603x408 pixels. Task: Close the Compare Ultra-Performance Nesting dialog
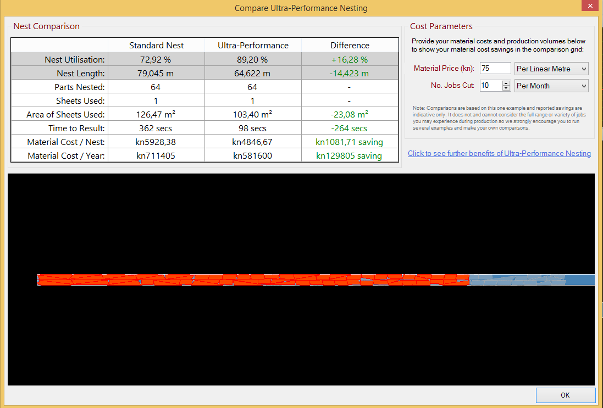click(590, 5)
